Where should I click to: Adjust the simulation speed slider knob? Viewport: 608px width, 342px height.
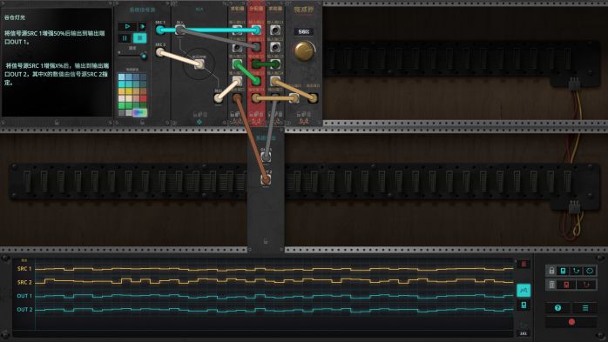click(x=144, y=57)
